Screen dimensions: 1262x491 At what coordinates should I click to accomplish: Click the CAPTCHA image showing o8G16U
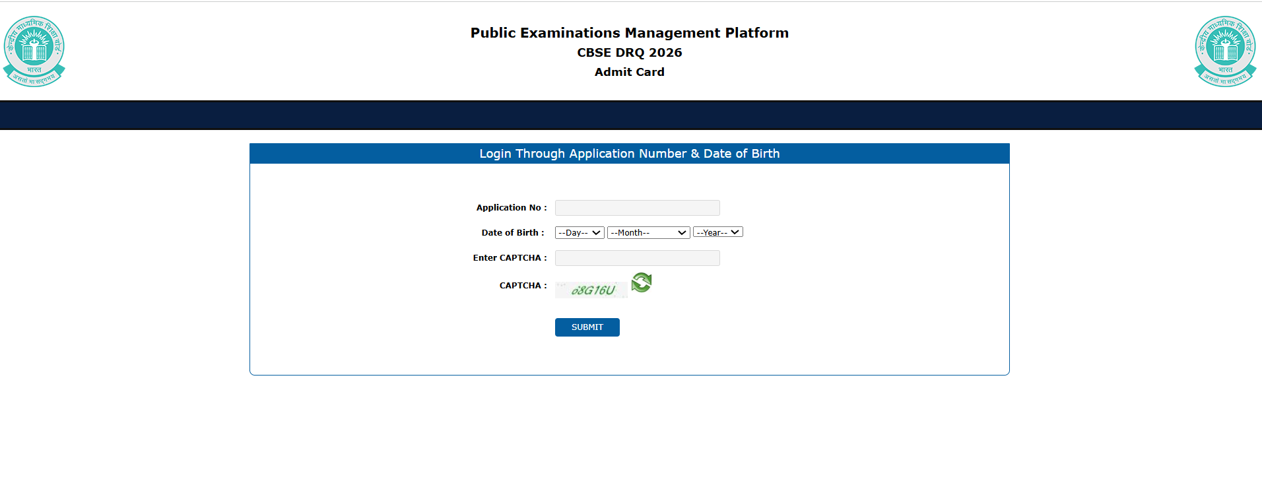pos(591,290)
